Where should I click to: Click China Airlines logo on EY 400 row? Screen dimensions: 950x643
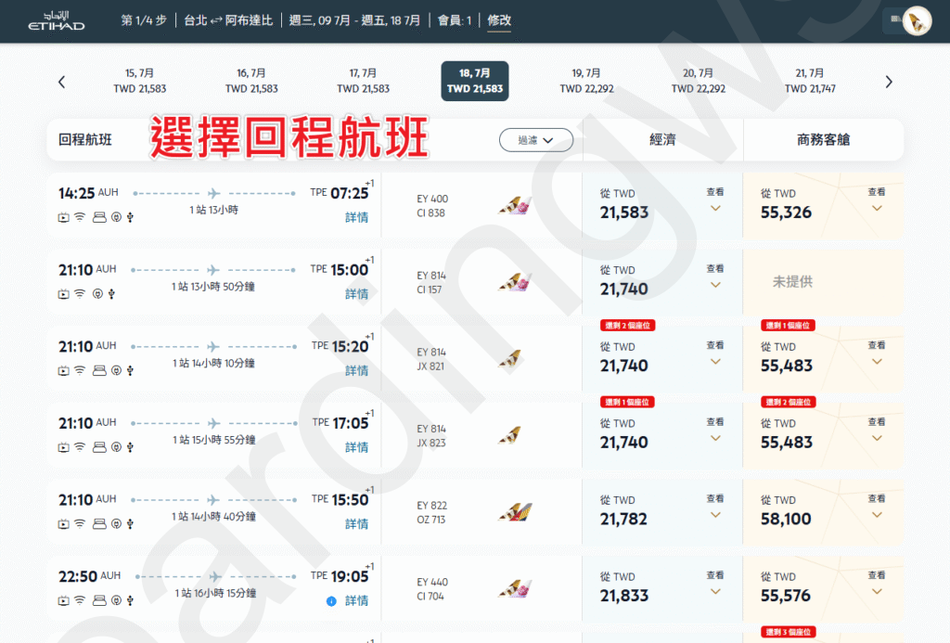(x=514, y=205)
